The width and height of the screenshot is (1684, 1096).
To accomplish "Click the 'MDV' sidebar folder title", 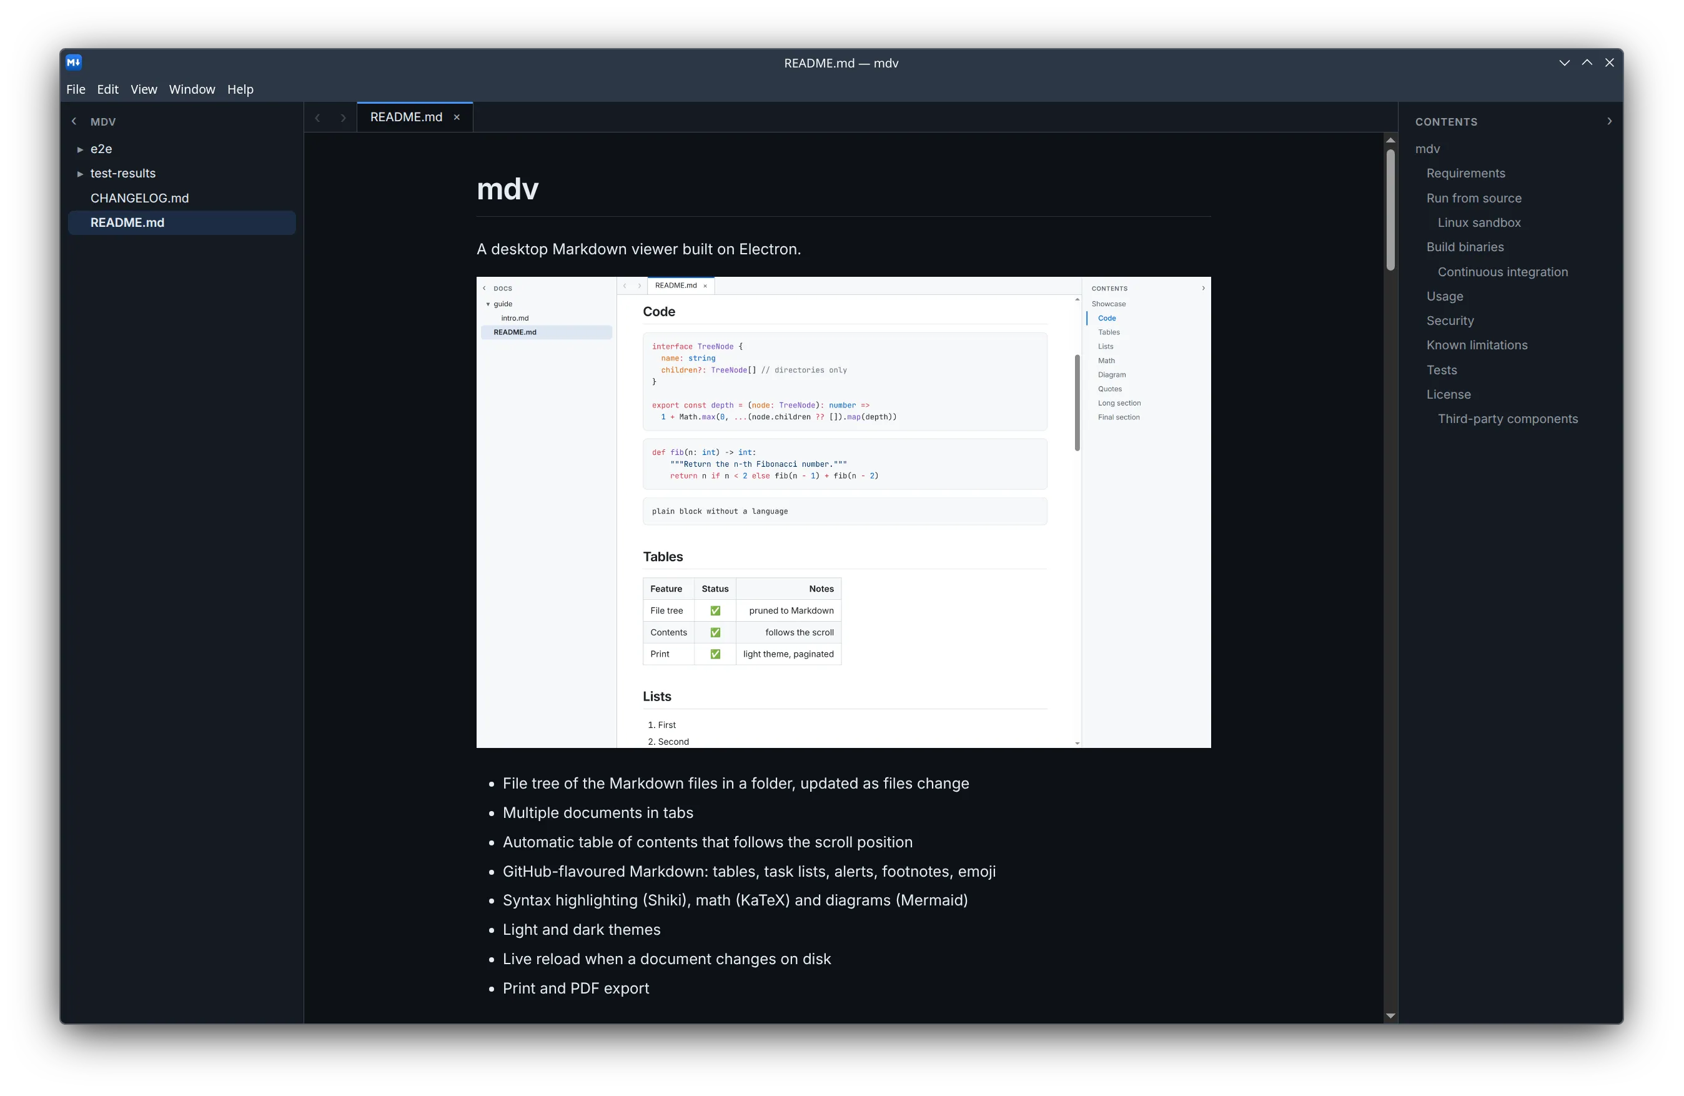I will 102,122.
